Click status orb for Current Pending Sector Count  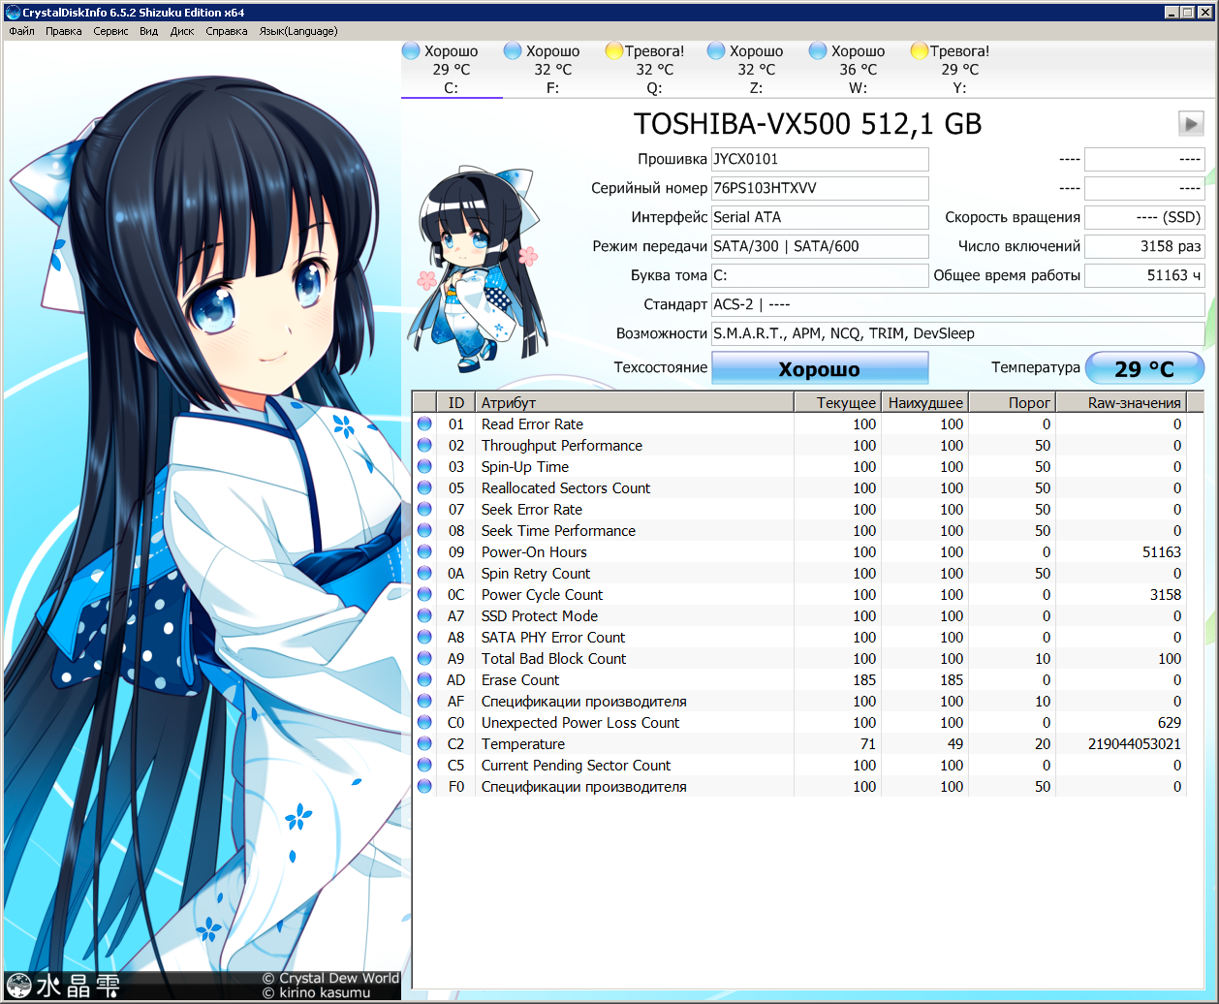(424, 765)
